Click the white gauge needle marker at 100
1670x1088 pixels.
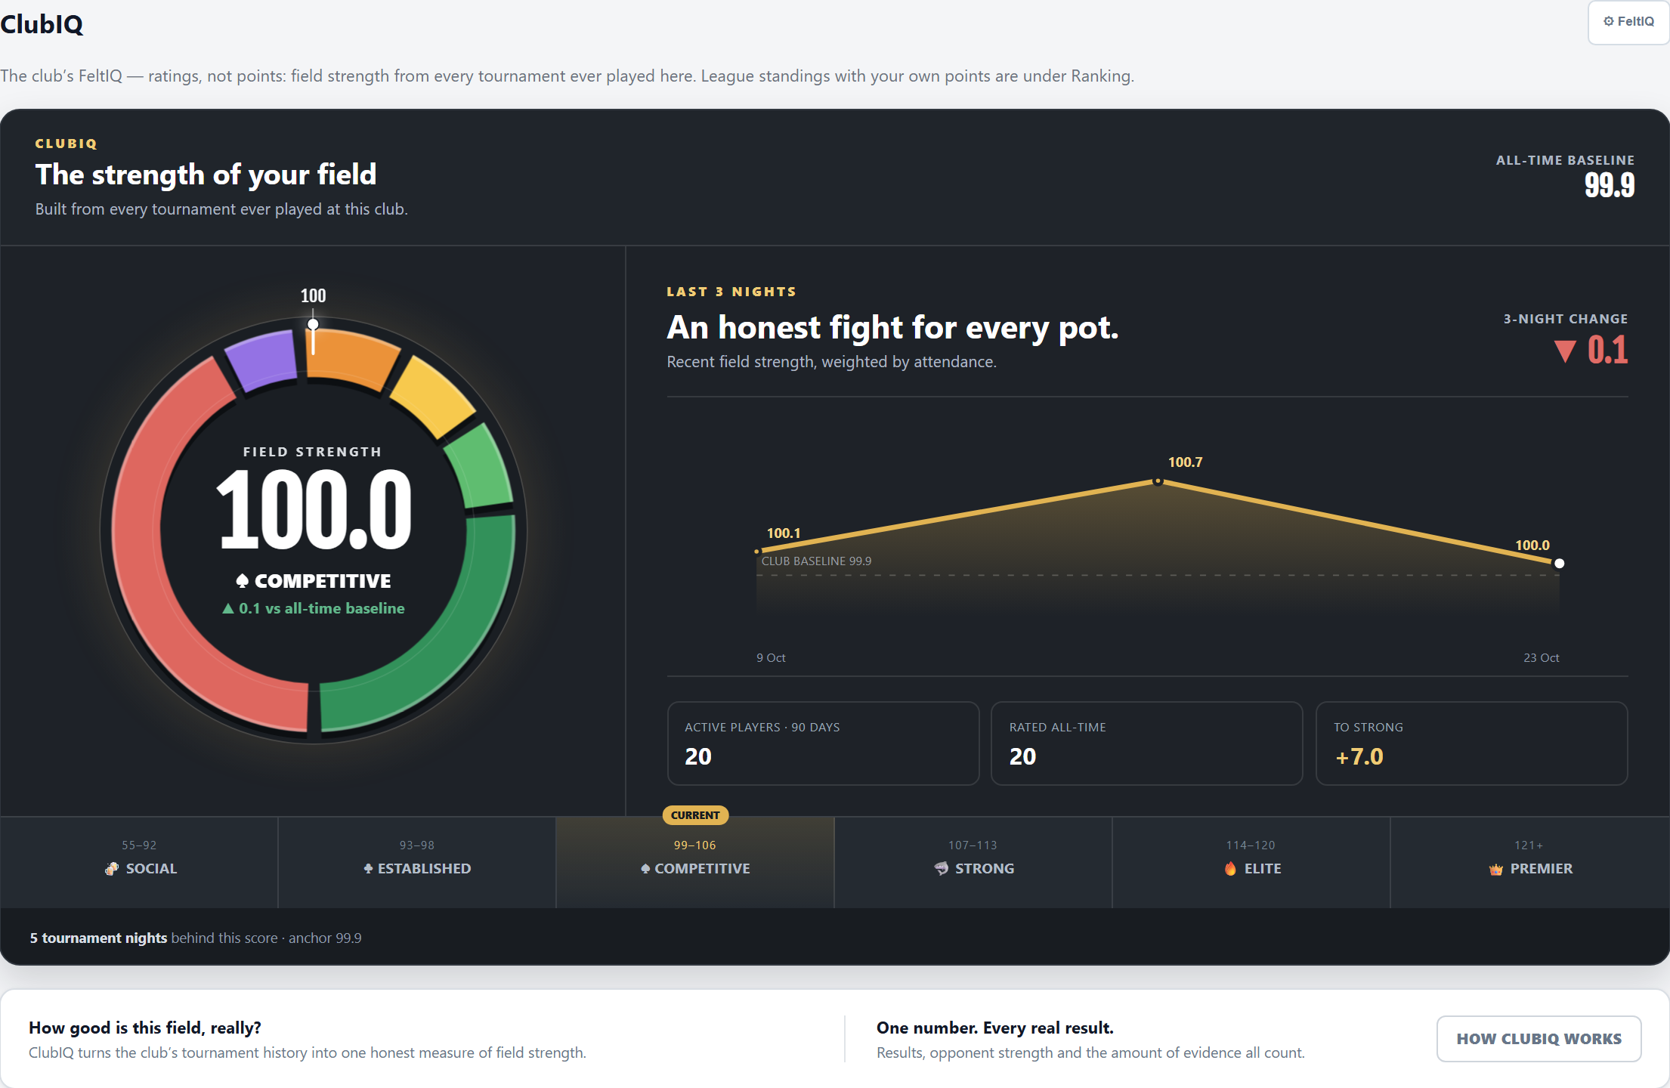tap(313, 324)
